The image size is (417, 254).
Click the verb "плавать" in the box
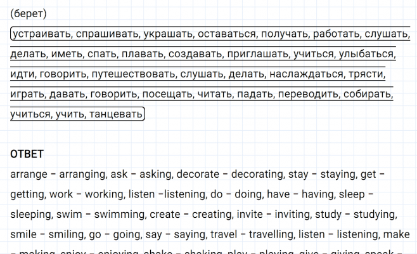pyautogui.click(x=139, y=54)
